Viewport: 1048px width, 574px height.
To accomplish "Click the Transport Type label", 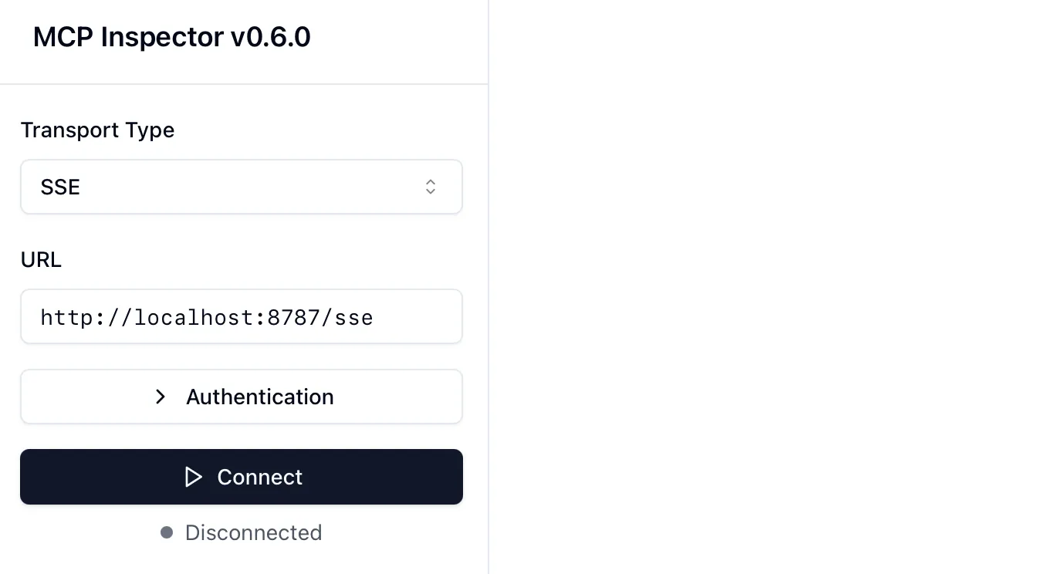I will coord(97,130).
